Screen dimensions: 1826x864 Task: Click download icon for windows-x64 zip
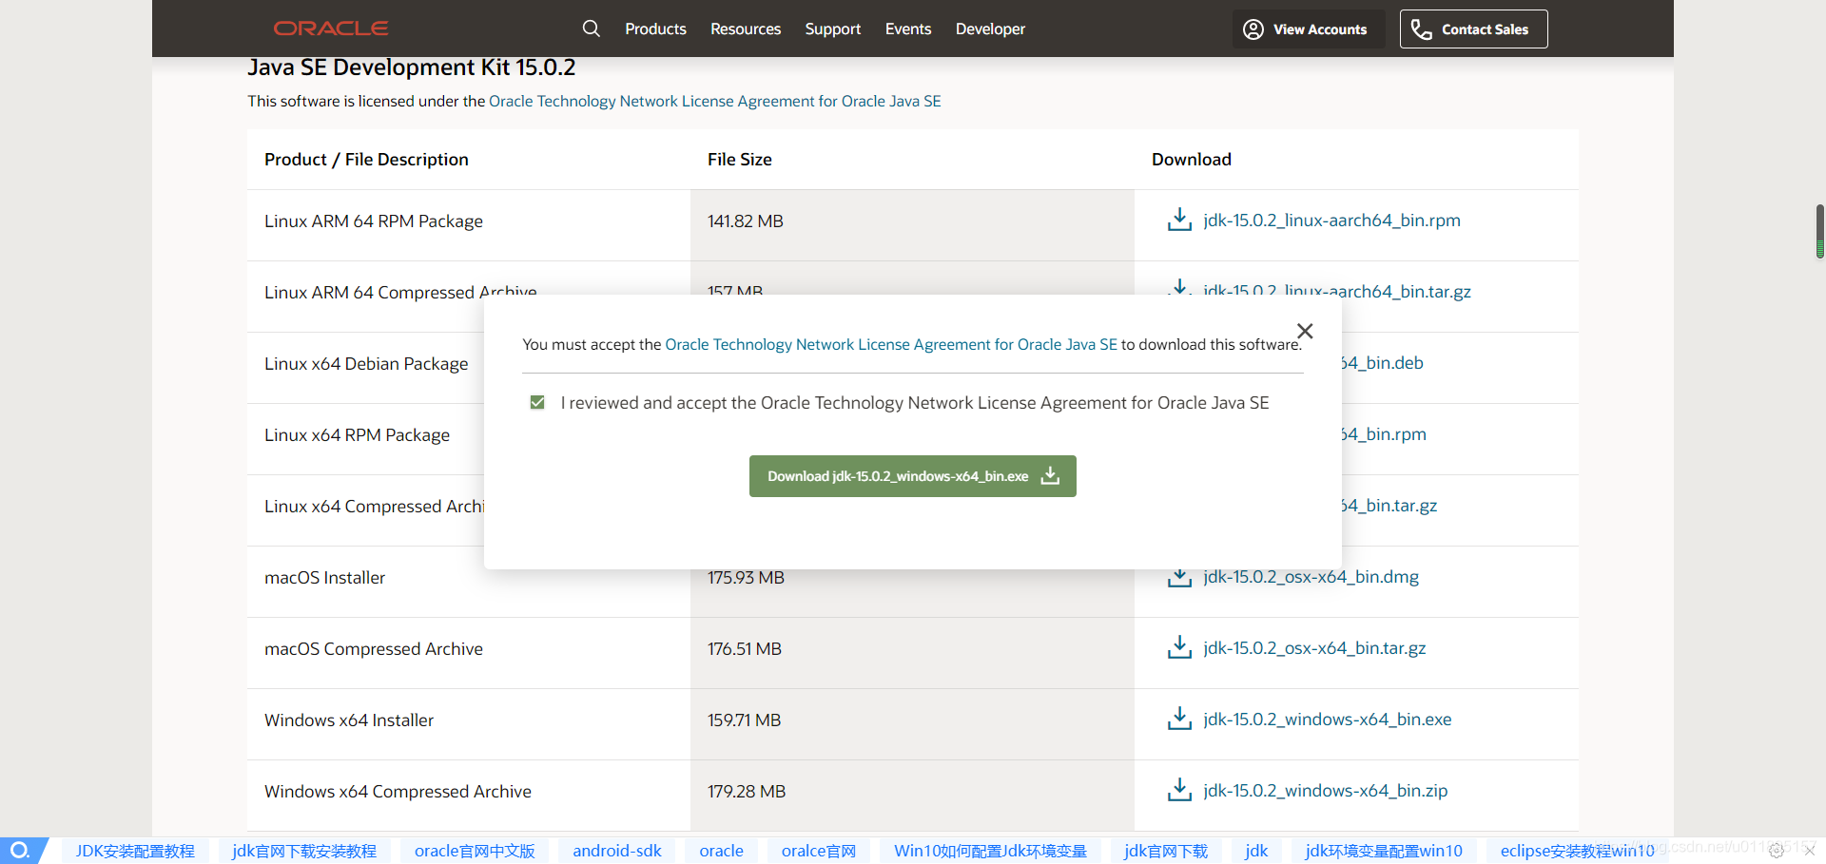click(1179, 790)
